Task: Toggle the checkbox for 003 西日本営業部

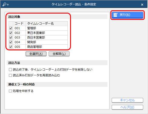Action: point(11,37)
